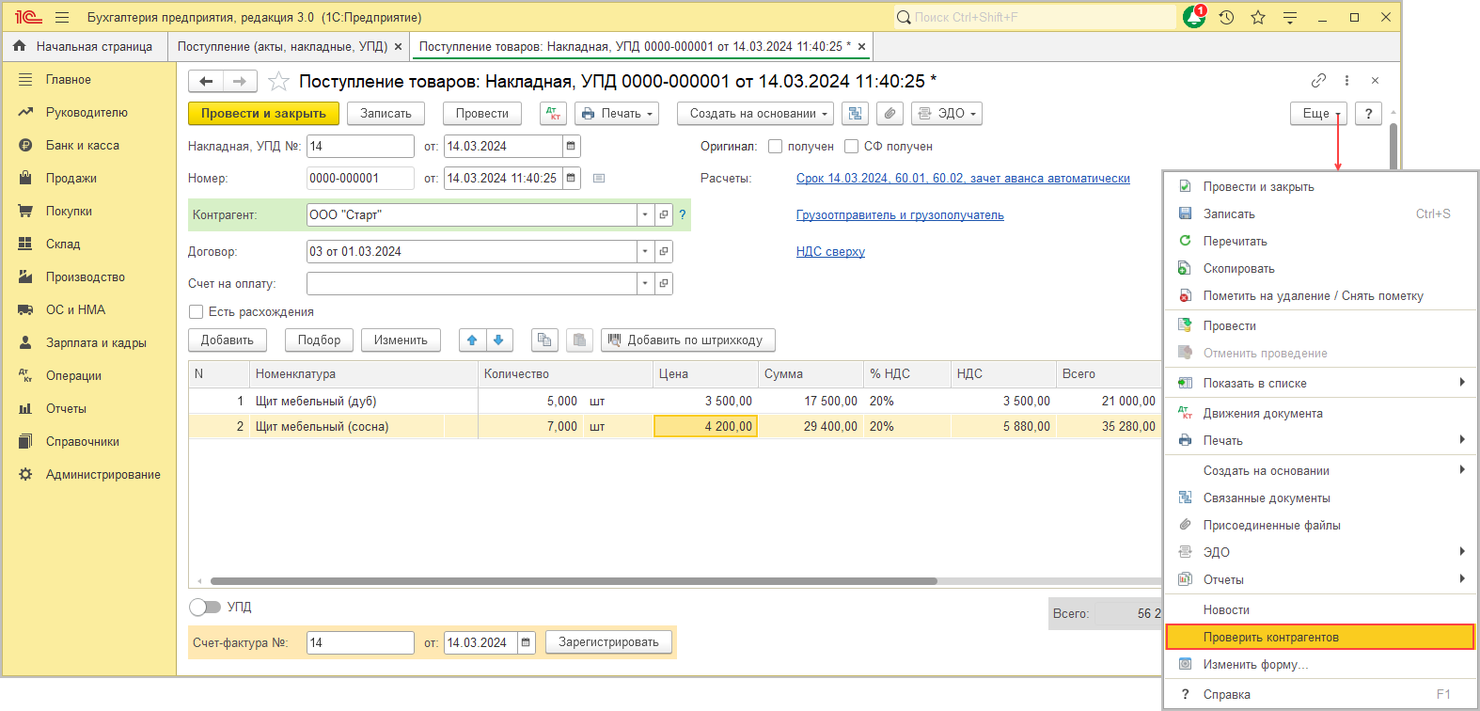Toggle СФ получен checkbox
This screenshot has height=711, width=1480.
[x=852, y=147]
